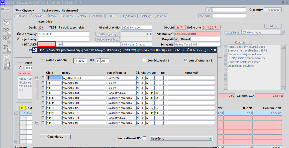Click the pen and paper edit icon in the left sidebar

[7, 23]
